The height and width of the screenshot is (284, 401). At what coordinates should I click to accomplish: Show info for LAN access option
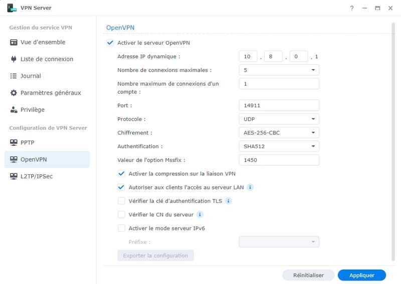250,187
